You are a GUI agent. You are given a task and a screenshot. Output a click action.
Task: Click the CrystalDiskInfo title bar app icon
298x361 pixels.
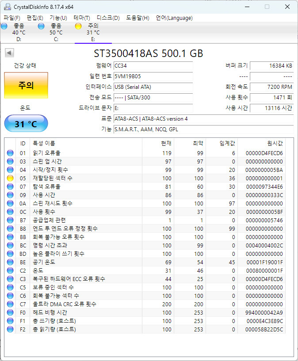(x=8, y=7)
